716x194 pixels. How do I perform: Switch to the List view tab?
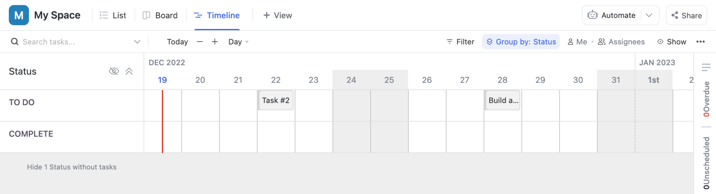click(x=113, y=15)
